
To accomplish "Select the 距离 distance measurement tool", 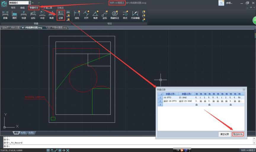I will [5, 15].
